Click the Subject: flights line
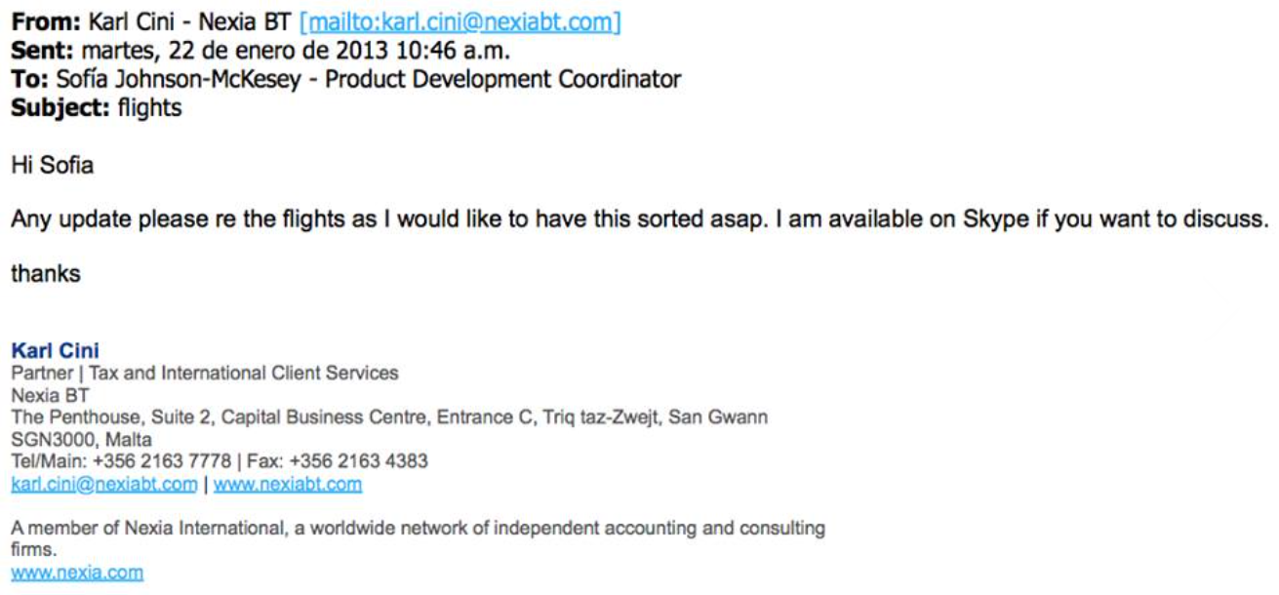This screenshot has height=595, width=1279. pos(97,107)
